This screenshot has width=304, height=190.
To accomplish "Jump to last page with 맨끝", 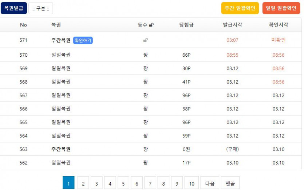I will tap(230, 183).
